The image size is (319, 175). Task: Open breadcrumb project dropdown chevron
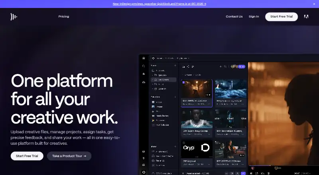tap(189, 58)
